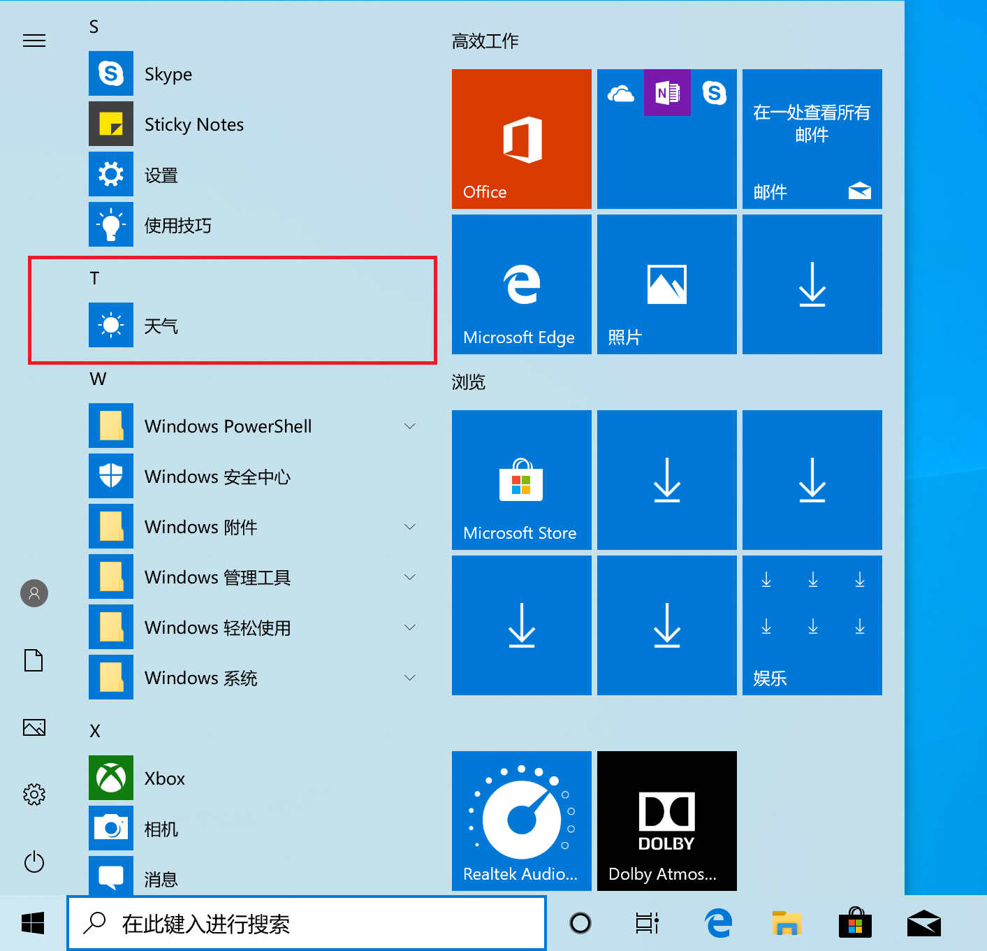Image resolution: width=987 pixels, height=951 pixels.
Task: Open Microsoft Store from taskbar
Action: (x=855, y=923)
